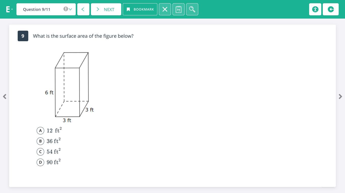Click the left page-edge previous arrow
The image size is (345, 193).
[5, 96]
